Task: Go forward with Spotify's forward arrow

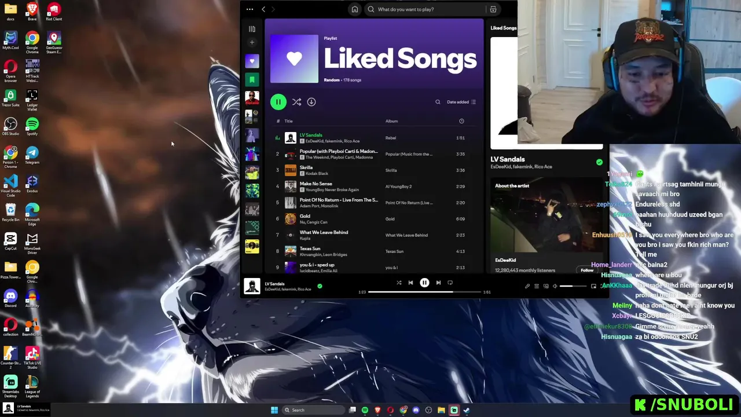Action: pyautogui.click(x=273, y=9)
